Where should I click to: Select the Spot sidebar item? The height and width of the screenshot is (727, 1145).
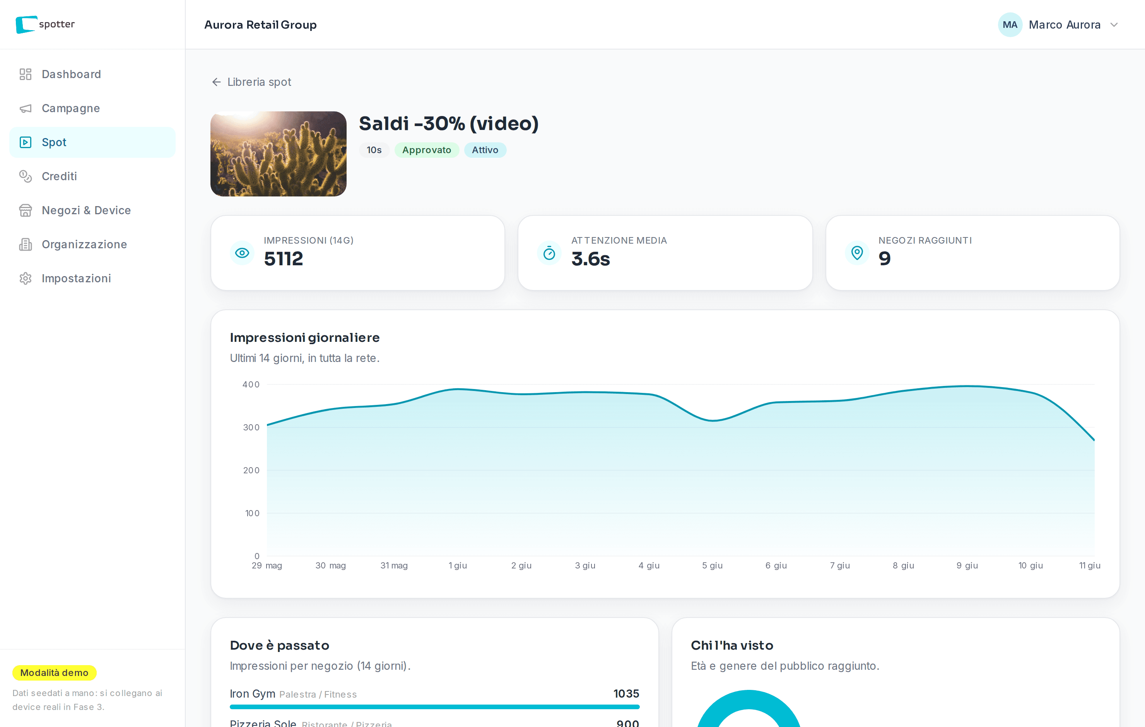(92, 142)
